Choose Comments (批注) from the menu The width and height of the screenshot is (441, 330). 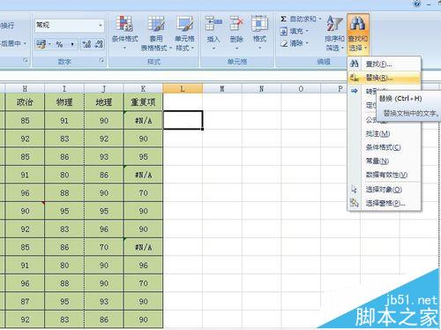[x=384, y=134]
